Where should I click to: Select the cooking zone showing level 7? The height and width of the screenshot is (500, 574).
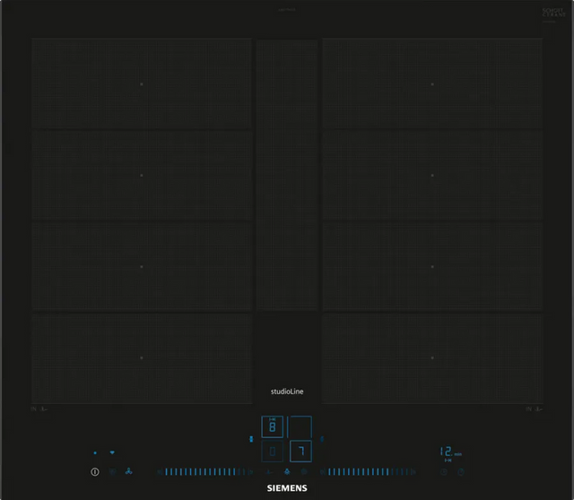[300, 451]
